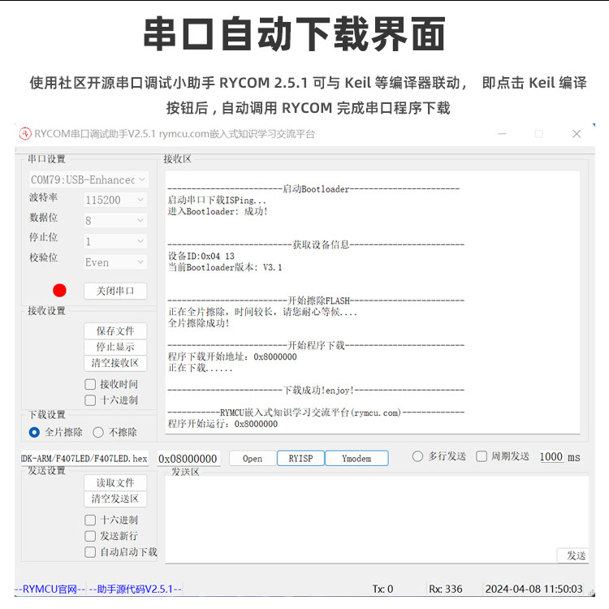Click the 程序下载开始地址: 0x8000000 line
The width and height of the screenshot is (609, 609).
tap(232, 357)
